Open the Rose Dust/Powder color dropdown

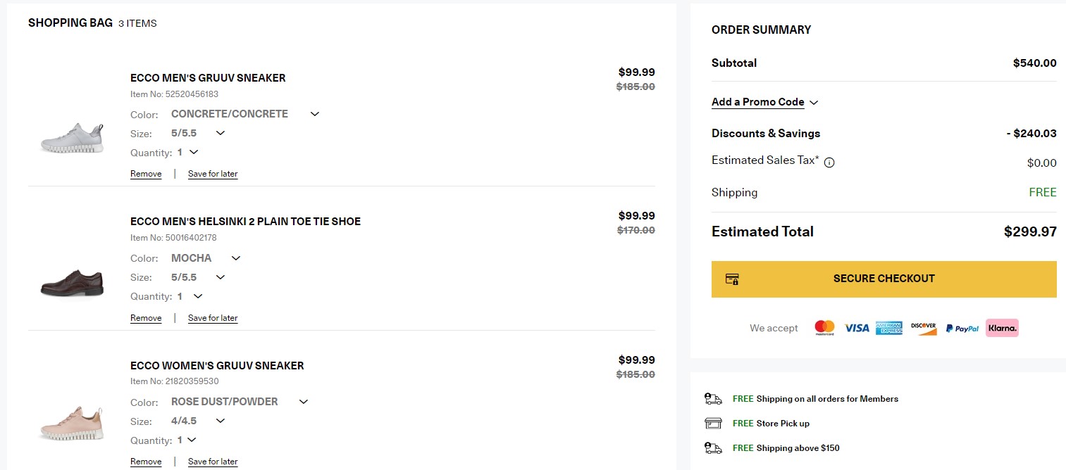coord(240,402)
